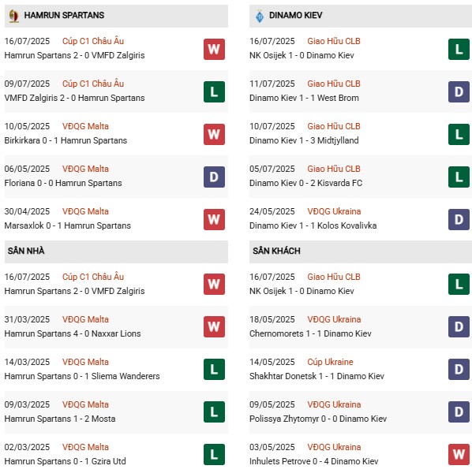Select the SÂN KHÁCH section header
The image size is (472, 473).
tap(361, 251)
